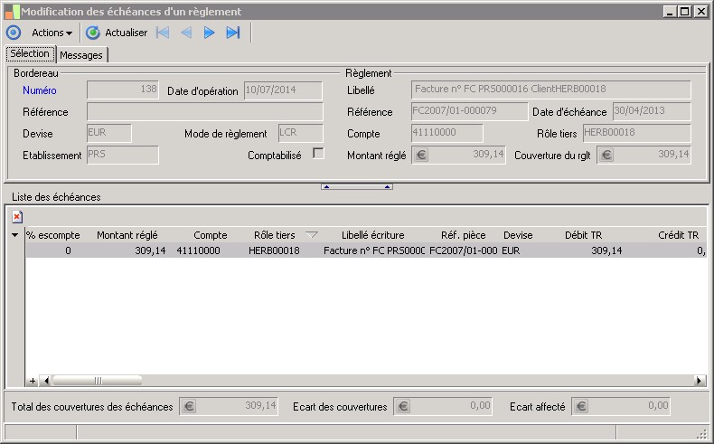The width and height of the screenshot is (714, 444).
Task: Jump to the last record
Action: (x=232, y=33)
